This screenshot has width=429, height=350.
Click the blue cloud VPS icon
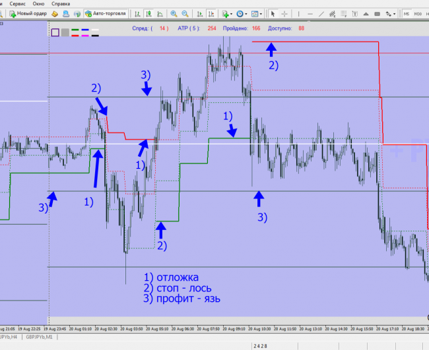point(66,14)
